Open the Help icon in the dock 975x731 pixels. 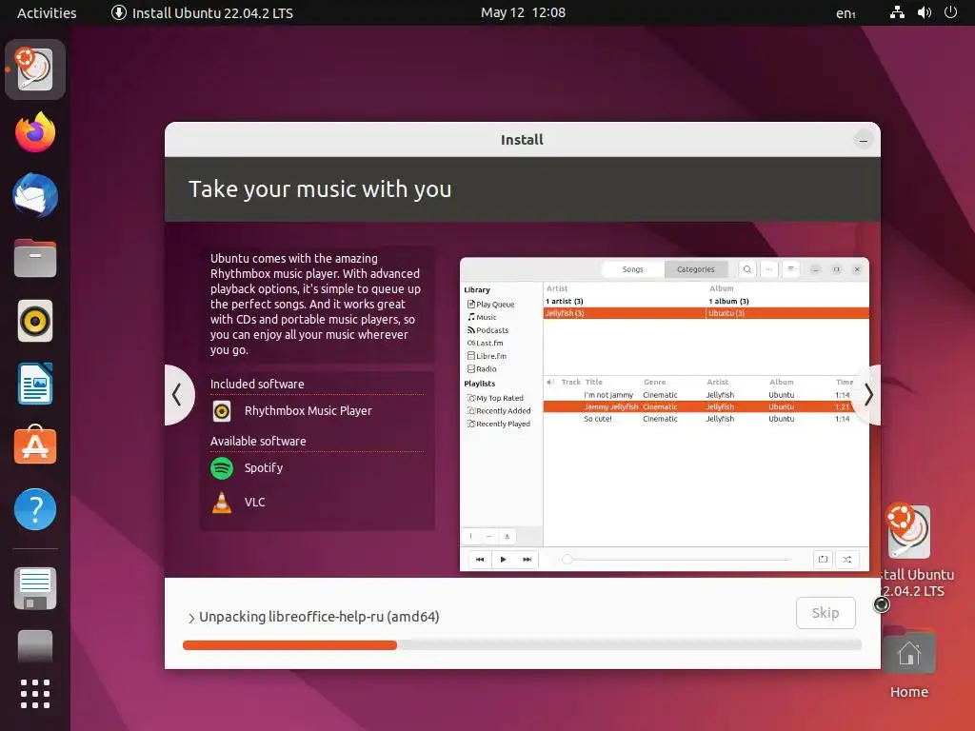point(35,510)
